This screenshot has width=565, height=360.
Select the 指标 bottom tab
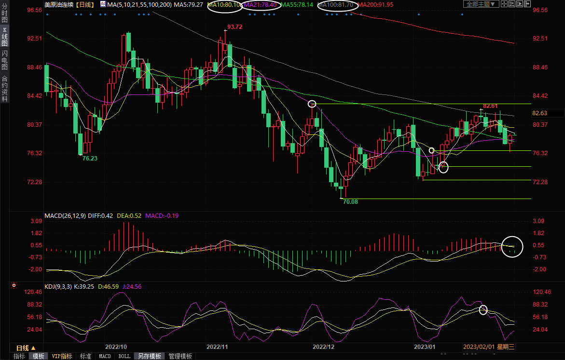coord(19,357)
